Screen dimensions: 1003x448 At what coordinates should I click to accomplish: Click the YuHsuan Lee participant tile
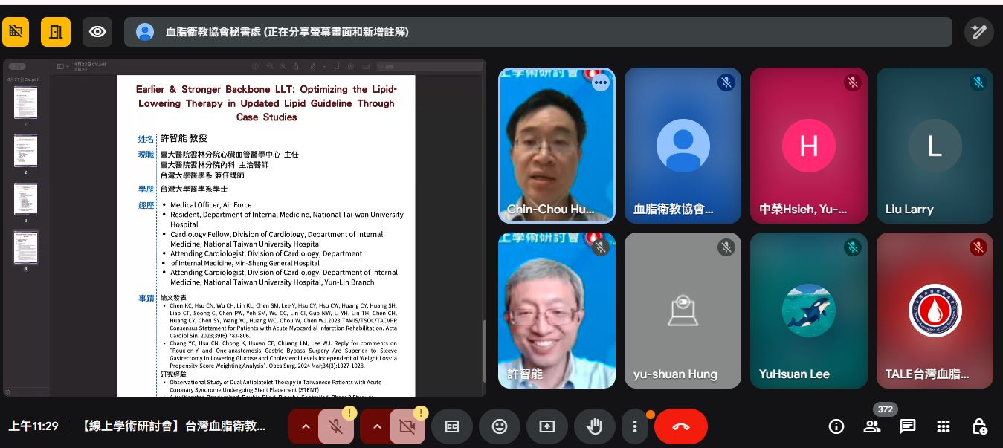pos(808,310)
